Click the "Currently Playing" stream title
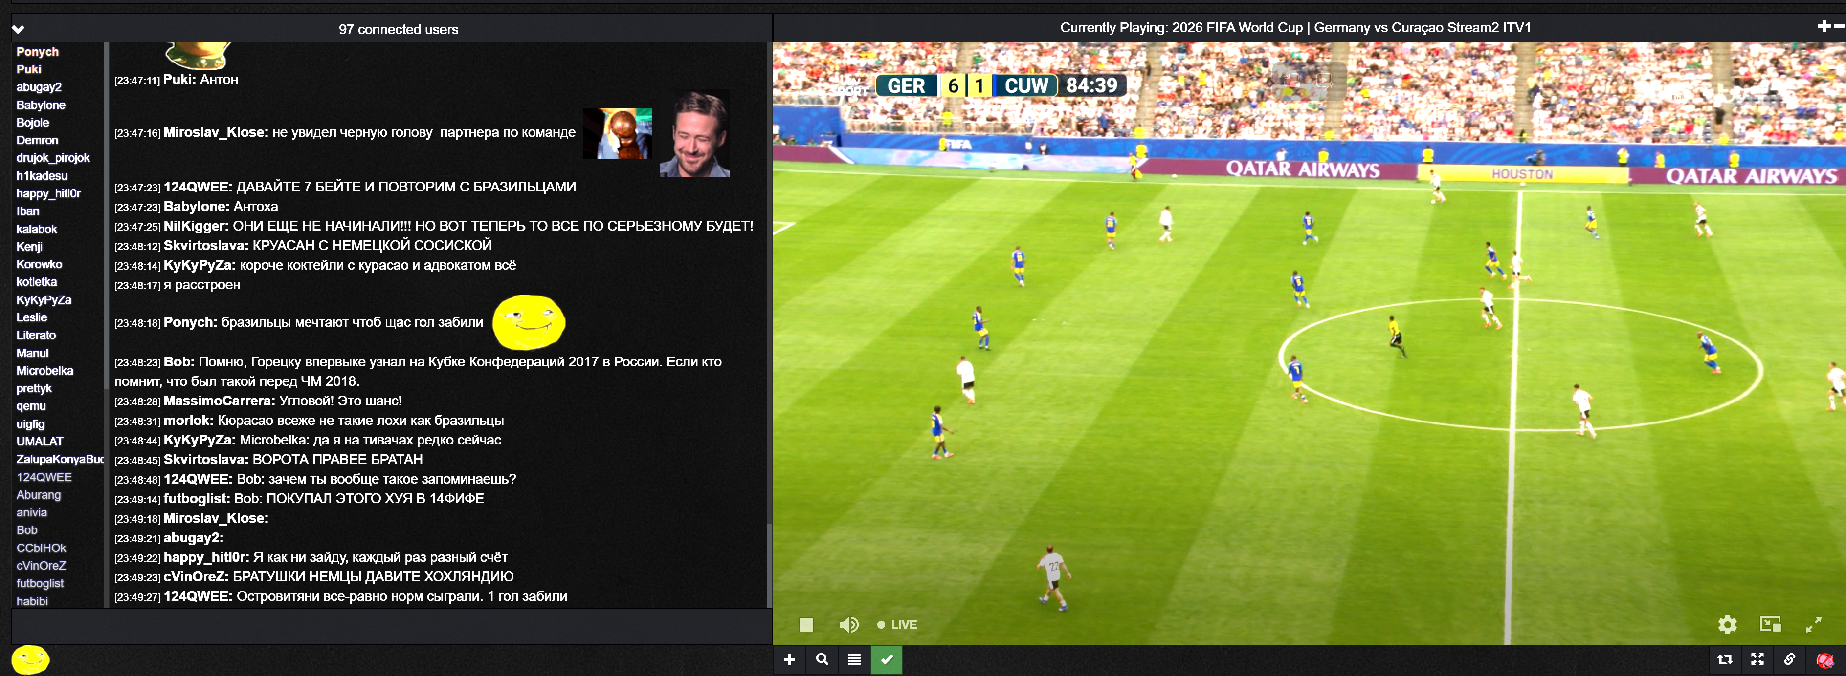This screenshot has width=1846, height=676. (1295, 28)
